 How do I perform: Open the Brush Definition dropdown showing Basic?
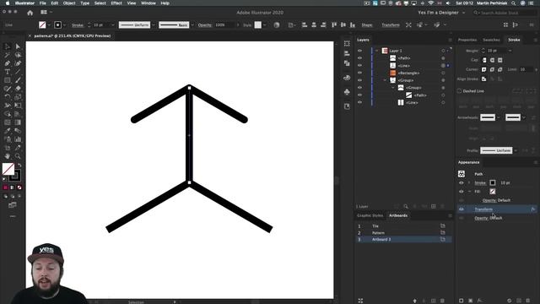192,24
